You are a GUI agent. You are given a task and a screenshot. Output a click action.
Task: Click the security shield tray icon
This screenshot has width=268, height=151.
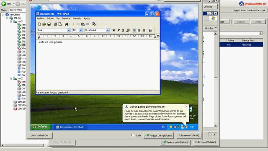[x=170, y=127]
